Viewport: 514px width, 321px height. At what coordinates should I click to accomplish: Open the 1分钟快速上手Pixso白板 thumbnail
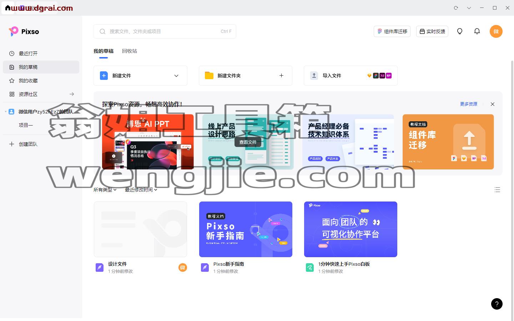coord(351,229)
